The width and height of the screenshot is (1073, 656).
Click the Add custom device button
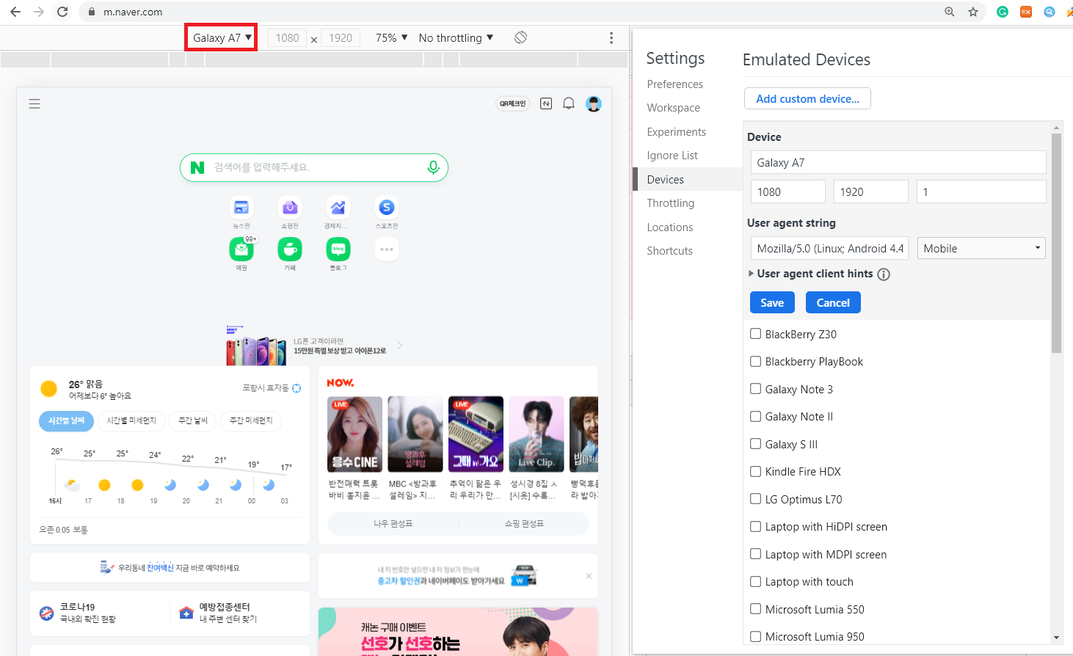pyautogui.click(x=807, y=98)
